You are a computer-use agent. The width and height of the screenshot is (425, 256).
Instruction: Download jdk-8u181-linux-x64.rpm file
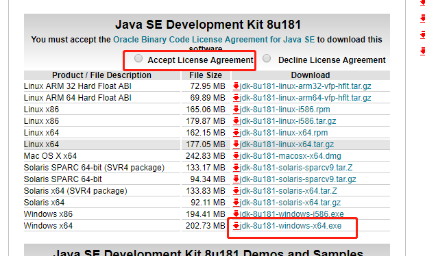(284, 133)
